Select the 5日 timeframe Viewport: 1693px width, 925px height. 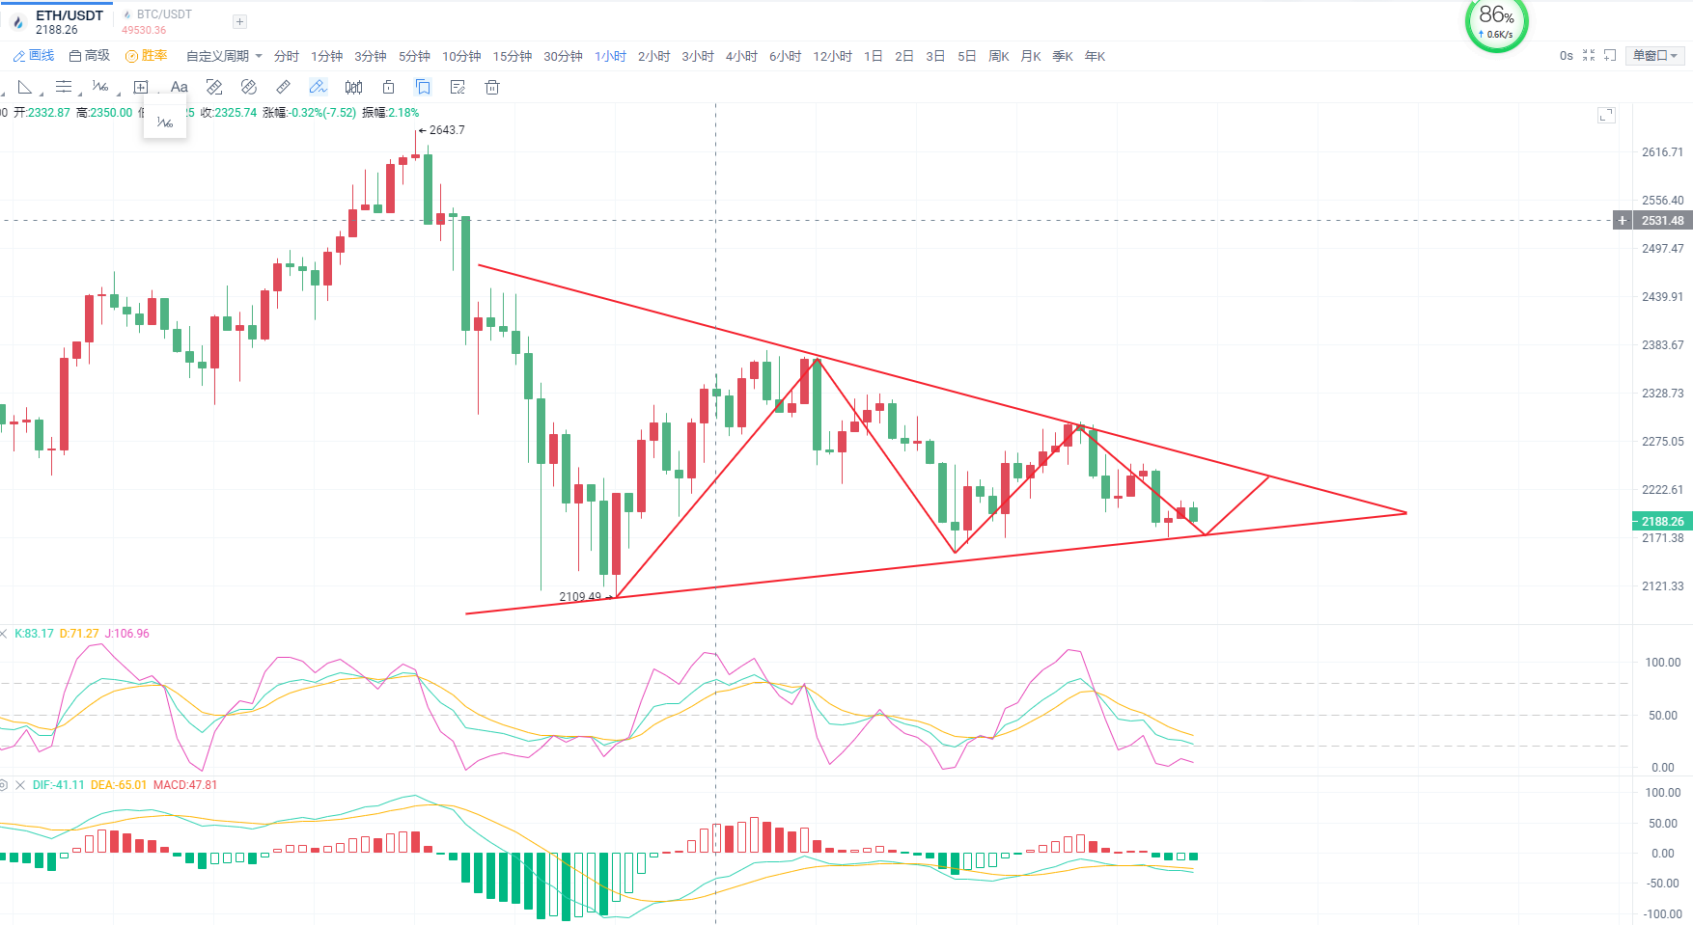966,56
